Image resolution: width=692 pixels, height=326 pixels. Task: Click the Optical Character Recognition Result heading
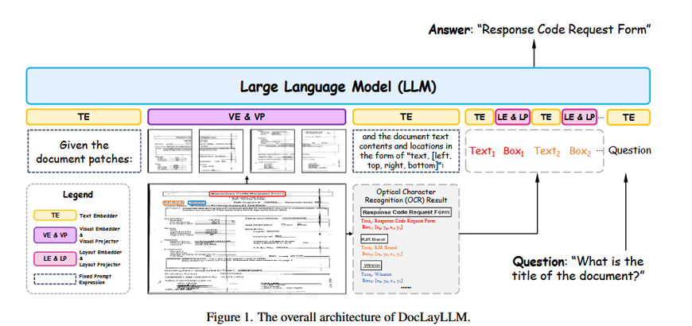pos(406,196)
